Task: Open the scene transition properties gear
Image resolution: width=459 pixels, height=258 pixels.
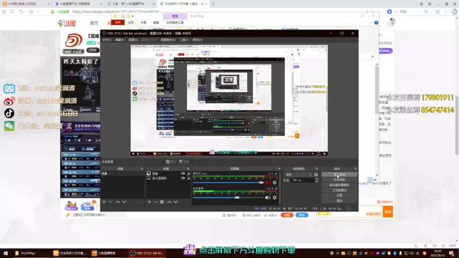Action: point(316,175)
